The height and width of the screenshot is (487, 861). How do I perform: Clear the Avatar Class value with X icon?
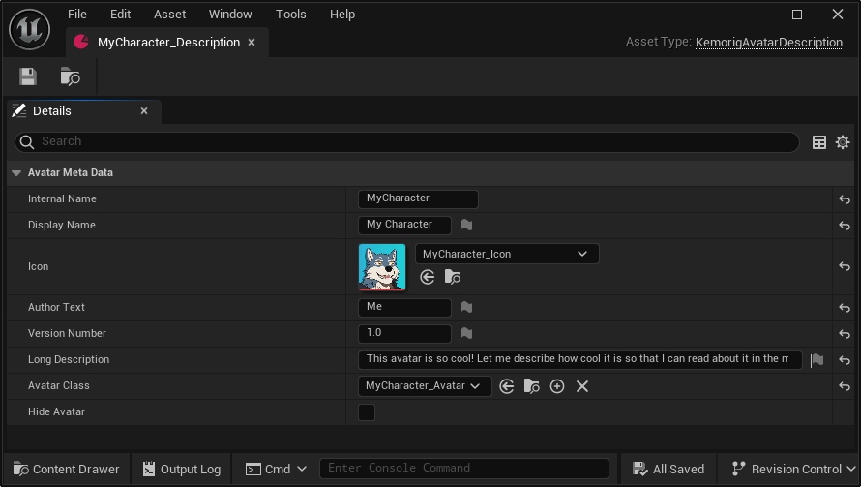coord(582,386)
